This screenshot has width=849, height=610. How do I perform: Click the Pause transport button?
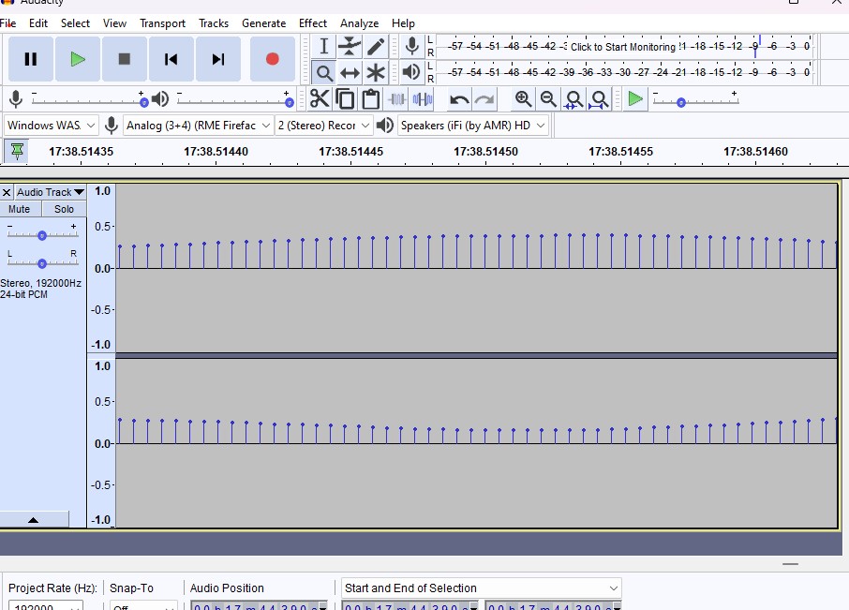(x=31, y=59)
